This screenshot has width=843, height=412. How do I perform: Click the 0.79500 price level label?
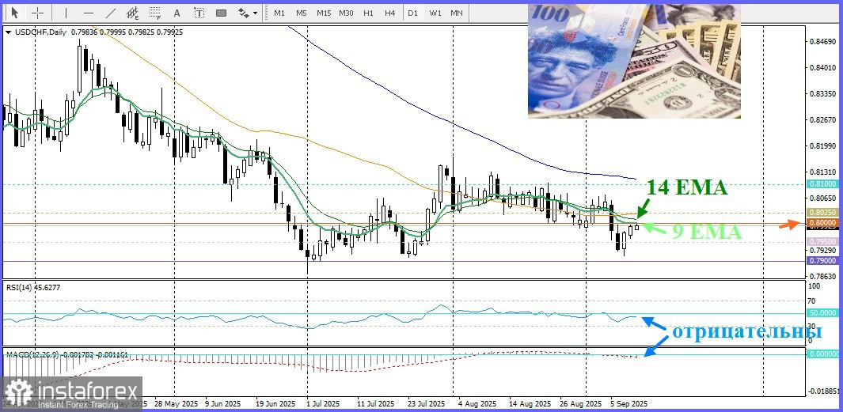click(822, 242)
